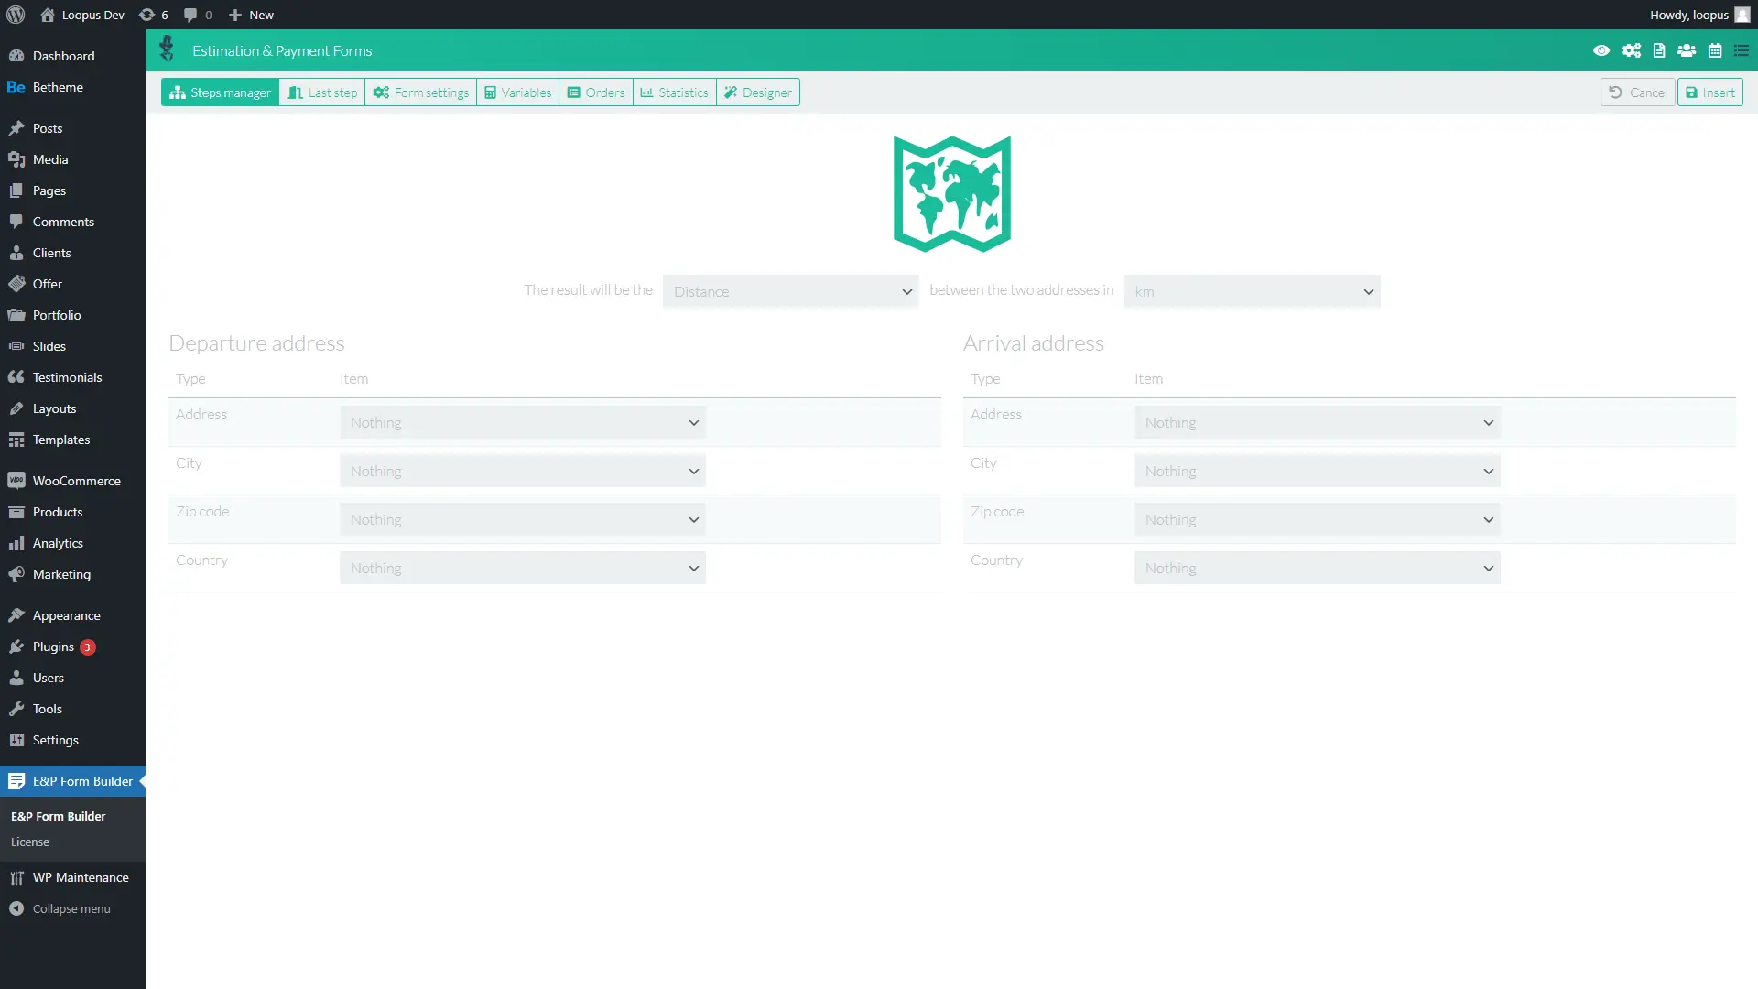Open the calendar icon in the green bar
Screen dimensions: 1758x989
1714,50
